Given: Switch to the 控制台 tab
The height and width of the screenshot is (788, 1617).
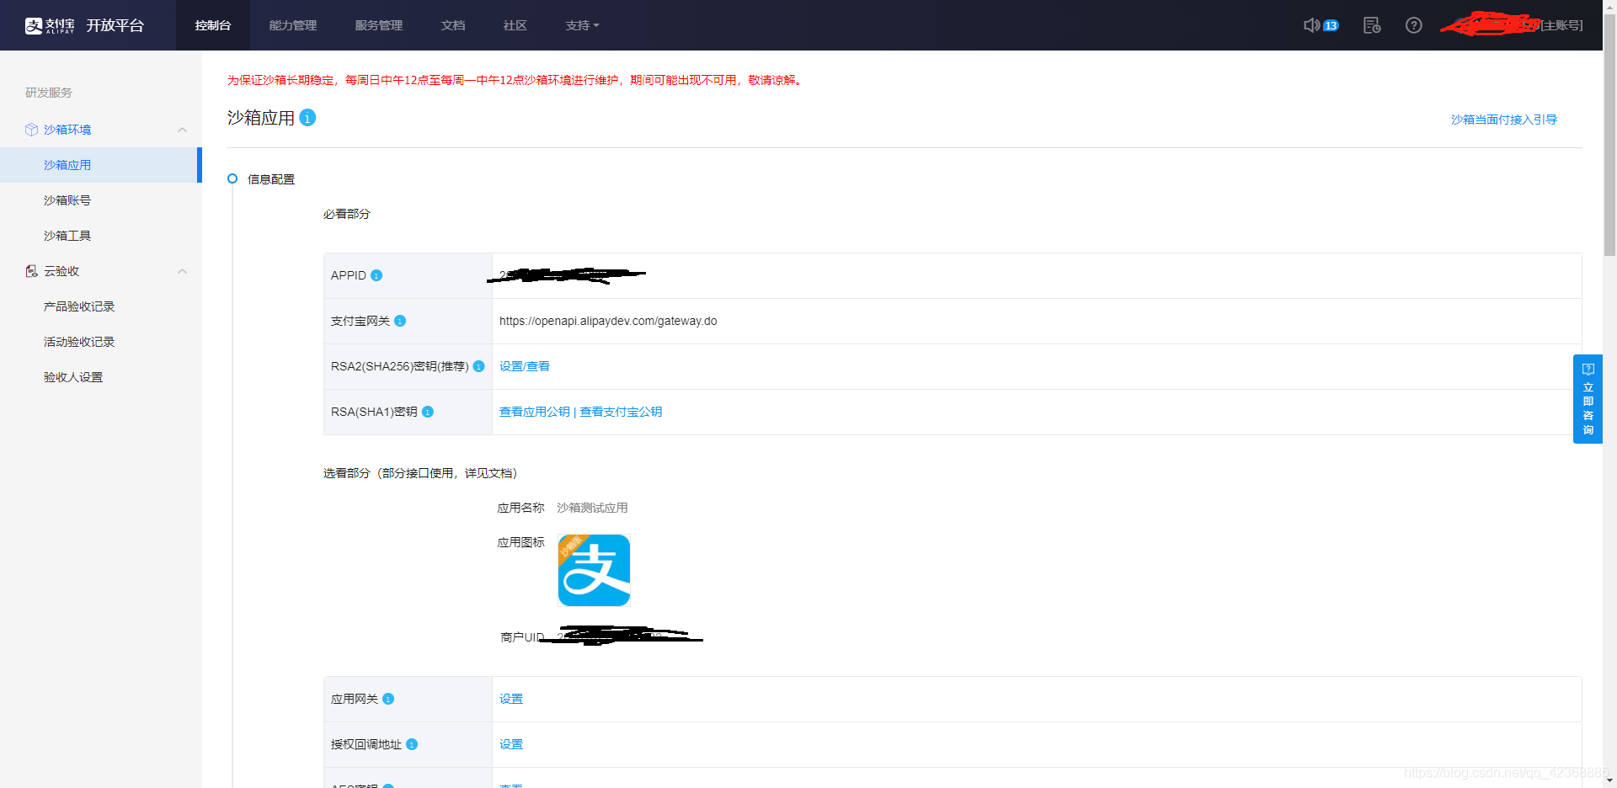Looking at the screenshot, I should point(213,25).
